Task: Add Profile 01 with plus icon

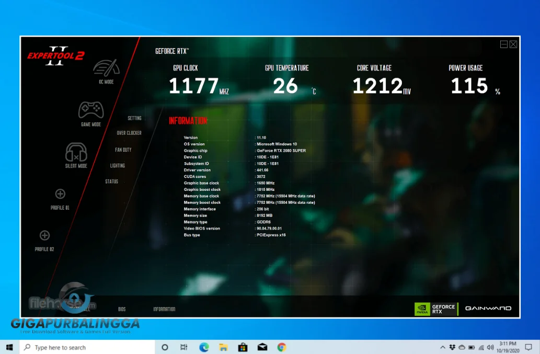Action: tap(60, 194)
